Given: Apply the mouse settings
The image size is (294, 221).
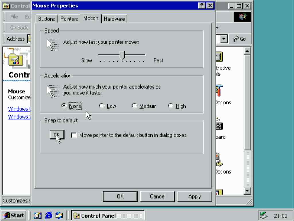Looking at the screenshot, I should [195, 196].
